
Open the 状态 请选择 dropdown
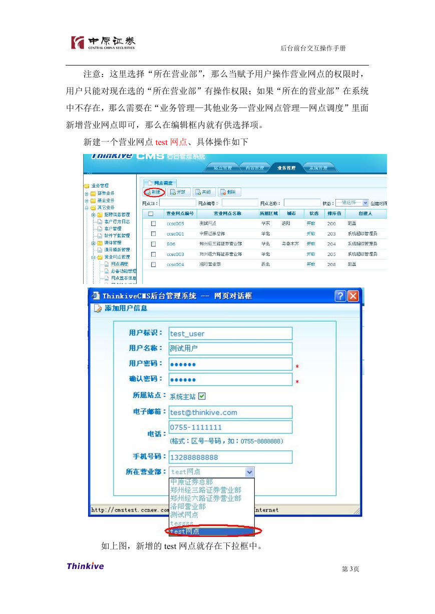coord(352,203)
